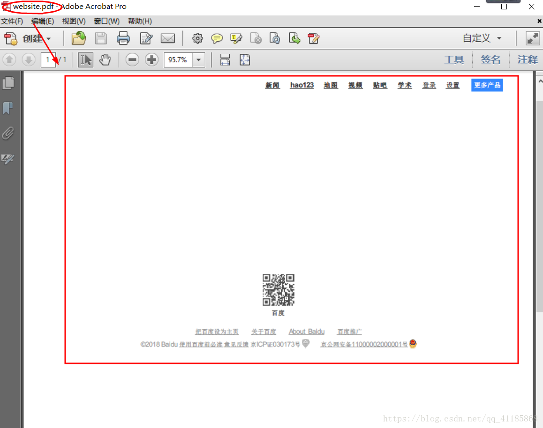
Task: Zoom out with the minus button
Action: (x=132, y=60)
